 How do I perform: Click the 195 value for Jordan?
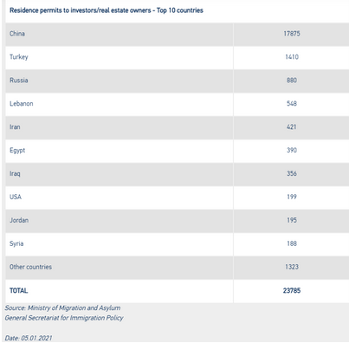click(x=292, y=220)
